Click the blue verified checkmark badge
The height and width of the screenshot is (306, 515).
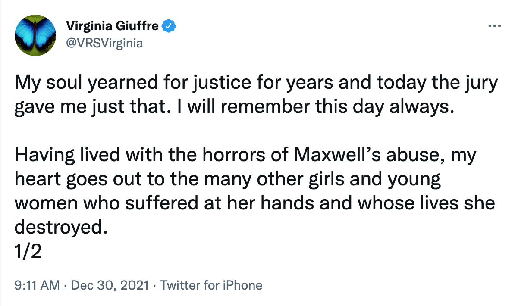169,26
